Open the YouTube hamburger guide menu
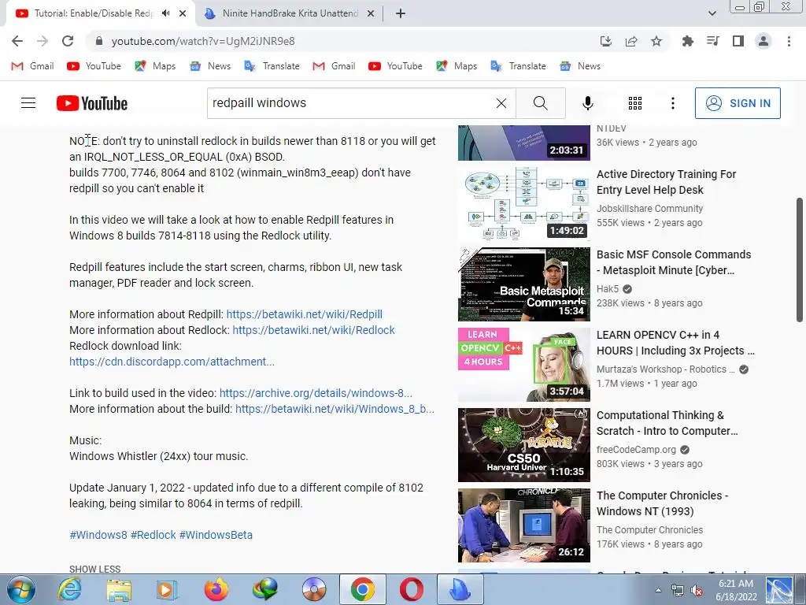Image resolution: width=806 pixels, height=605 pixels. [28, 103]
